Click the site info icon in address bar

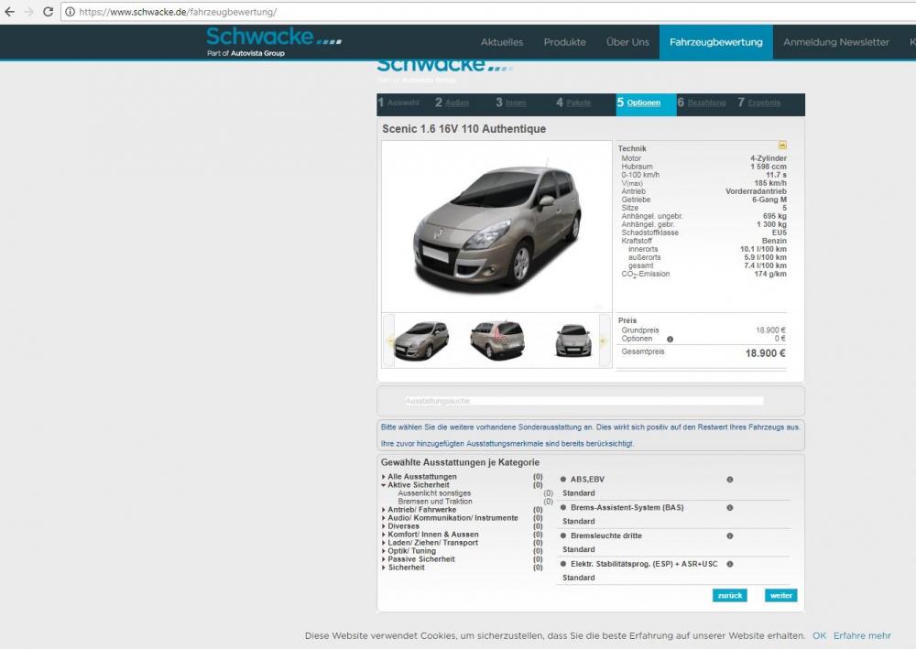70,12
